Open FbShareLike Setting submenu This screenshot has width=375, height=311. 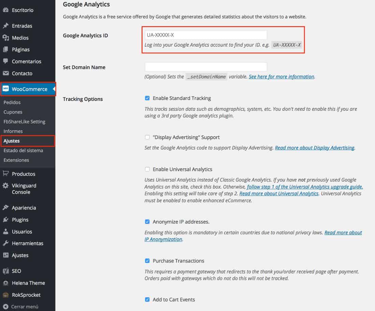click(x=25, y=121)
